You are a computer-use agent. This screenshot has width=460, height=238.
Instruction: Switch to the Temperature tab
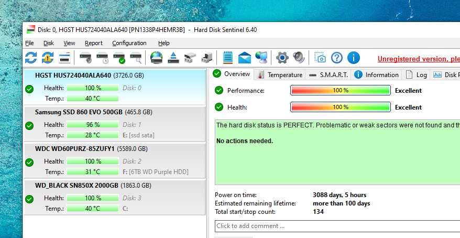pyautogui.click(x=280, y=75)
